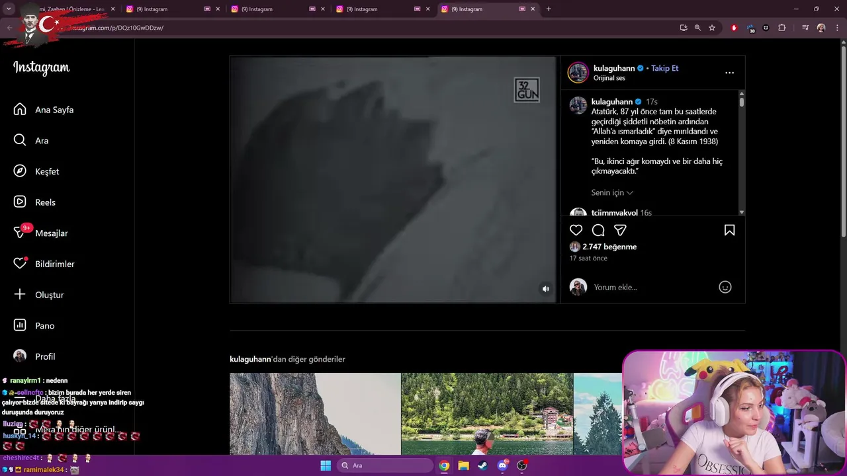Open Chrome from the taskbar
This screenshot has width=847, height=476.
[x=444, y=465]
